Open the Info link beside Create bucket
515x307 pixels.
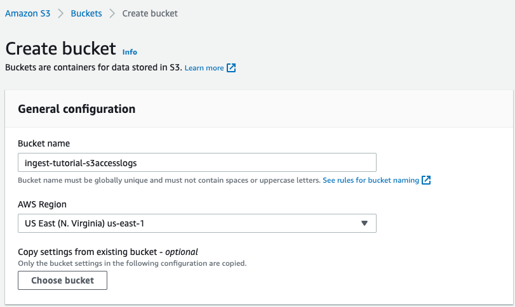pyautogui.click(x=130, y=52)
